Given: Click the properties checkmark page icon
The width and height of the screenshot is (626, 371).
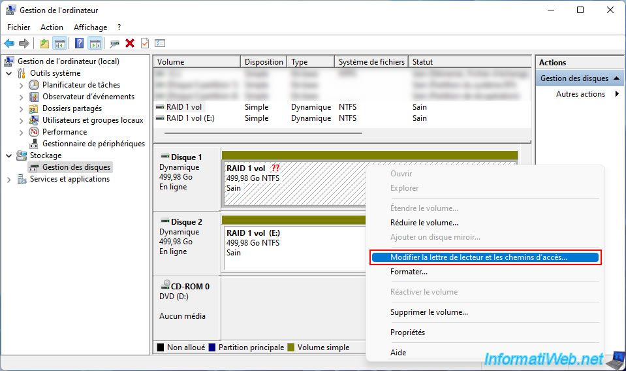Looking at the screenshot, I should point(144,43).
